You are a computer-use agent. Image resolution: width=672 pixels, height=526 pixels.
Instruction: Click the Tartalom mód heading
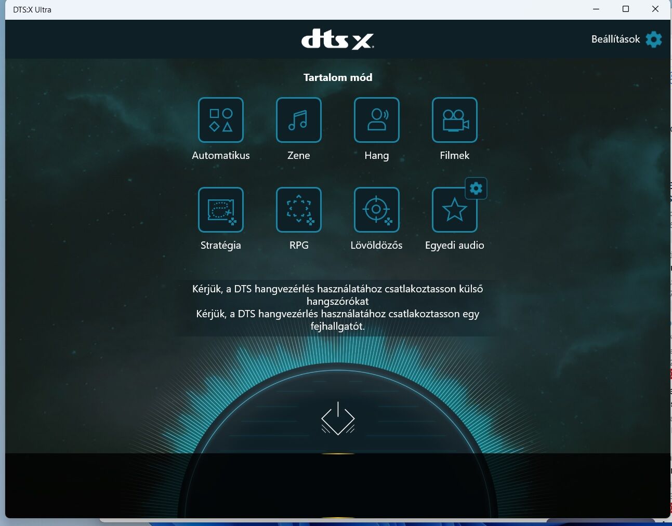tap(338, 77)
